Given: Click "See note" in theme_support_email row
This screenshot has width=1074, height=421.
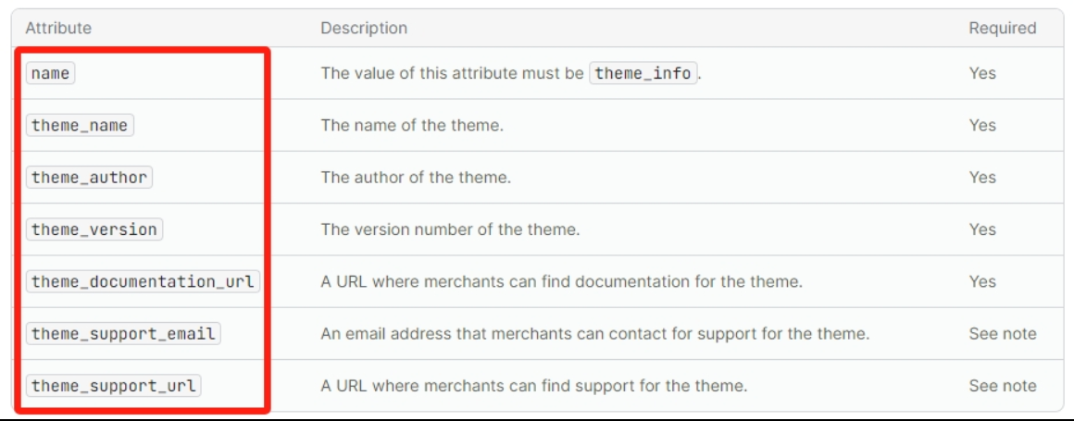Looking at the screenshot, I should click(x=1002, y=333).
